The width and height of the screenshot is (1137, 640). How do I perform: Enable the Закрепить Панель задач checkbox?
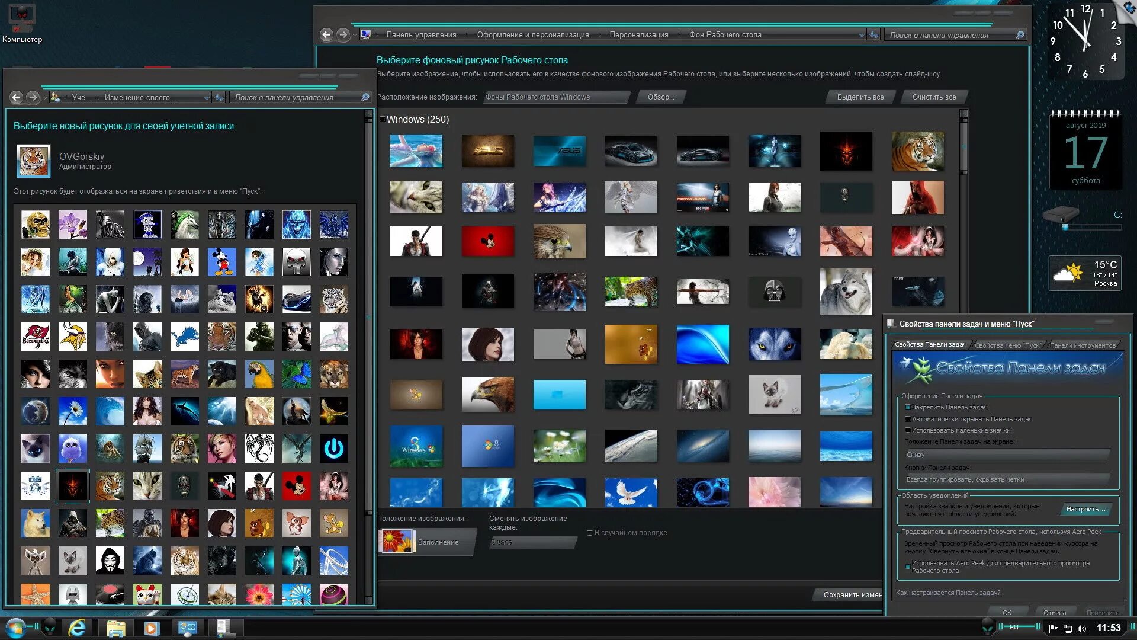click(907, 408)
